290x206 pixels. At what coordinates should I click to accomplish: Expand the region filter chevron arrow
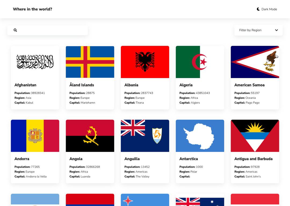click(276, 30)
